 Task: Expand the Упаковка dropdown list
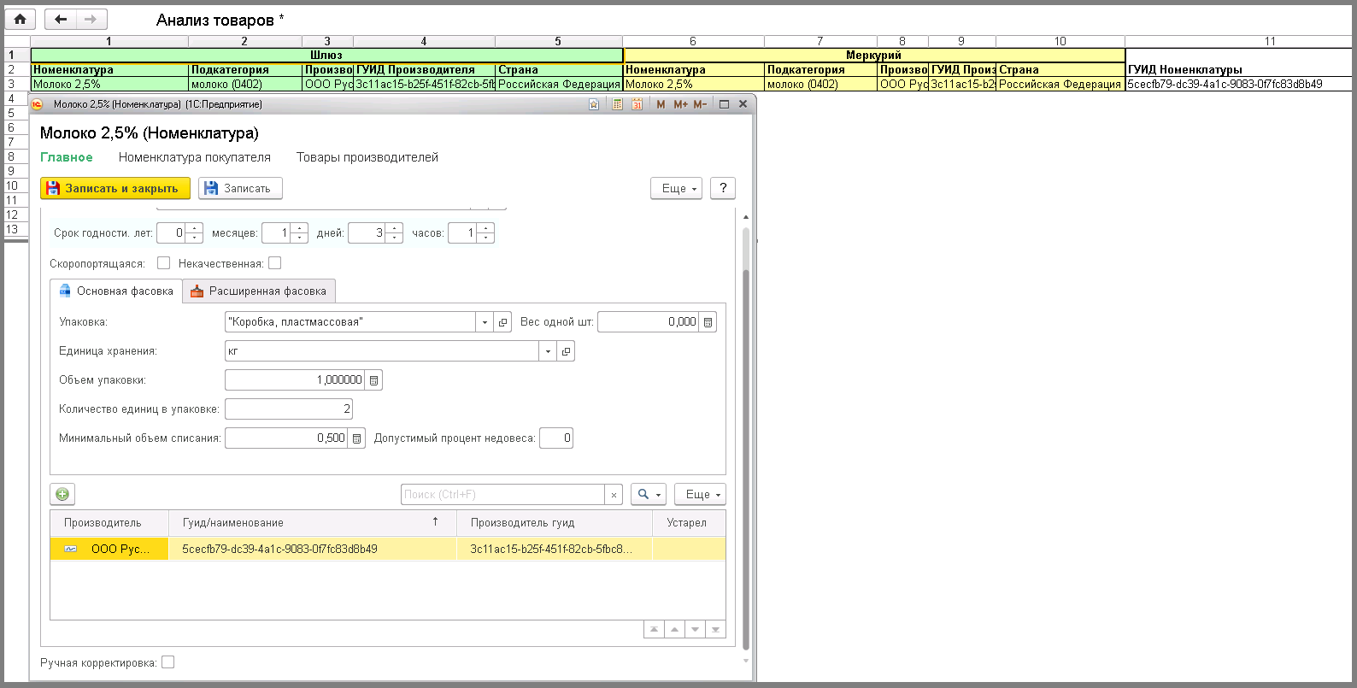(485, 322)
